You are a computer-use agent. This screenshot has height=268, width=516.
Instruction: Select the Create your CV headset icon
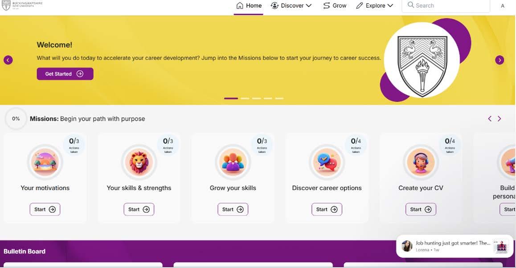tap(421, 162)
